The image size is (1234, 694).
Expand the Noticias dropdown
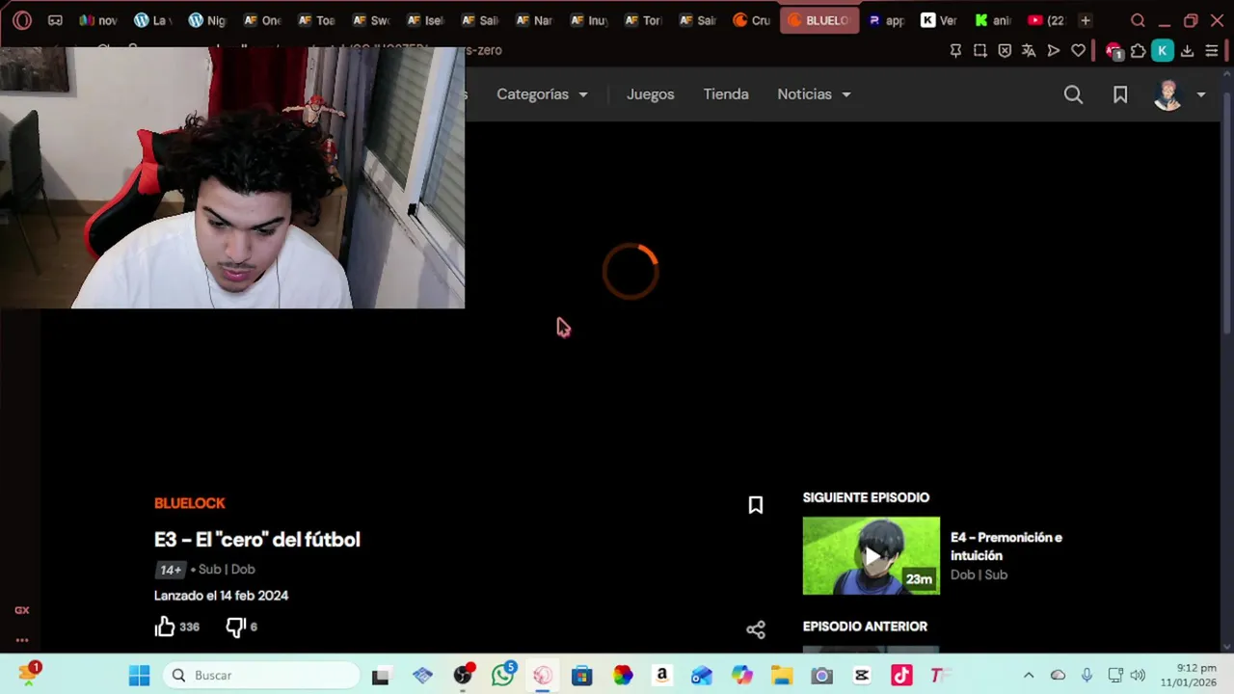pos(815,94)
